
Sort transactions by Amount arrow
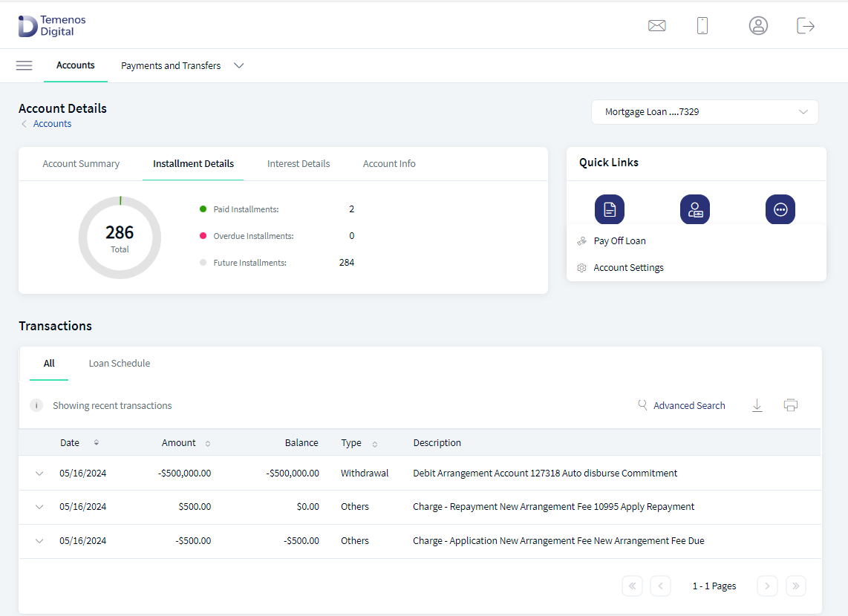[x=208, y=444]
